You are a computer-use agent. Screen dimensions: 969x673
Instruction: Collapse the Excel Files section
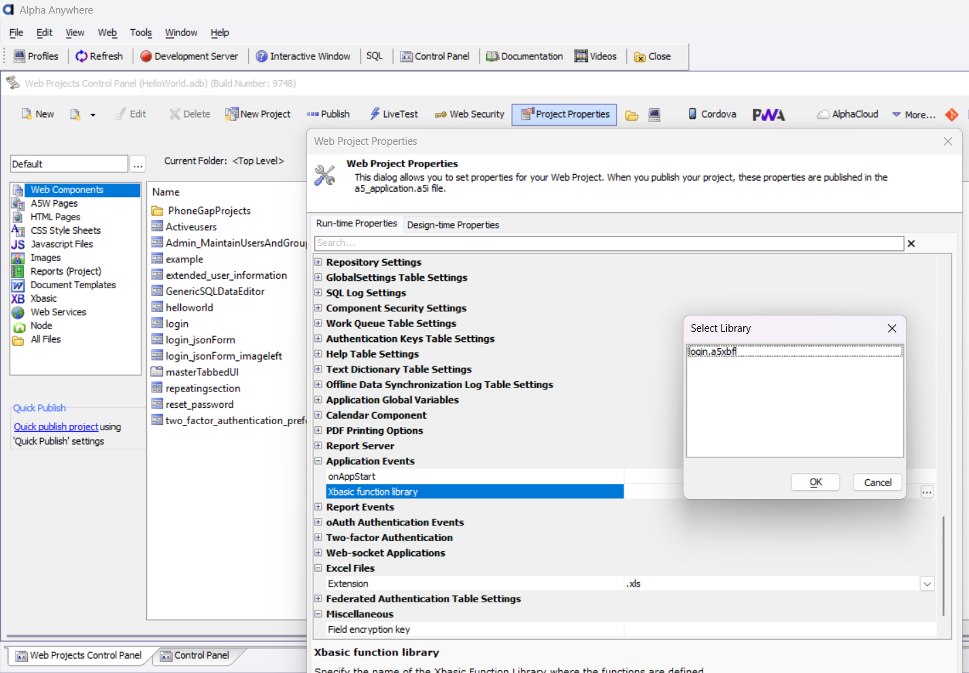coord(318,568)
